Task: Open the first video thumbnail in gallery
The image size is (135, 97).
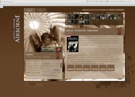Action: 71,17
